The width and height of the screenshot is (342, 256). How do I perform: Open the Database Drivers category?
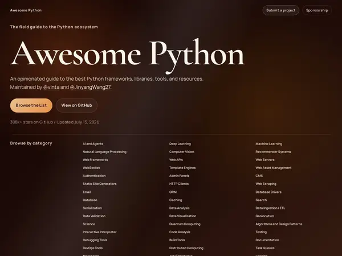point(268,192)
